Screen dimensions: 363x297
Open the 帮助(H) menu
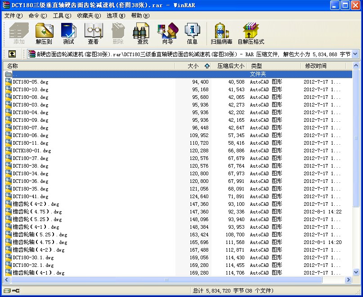pos(140,16)
